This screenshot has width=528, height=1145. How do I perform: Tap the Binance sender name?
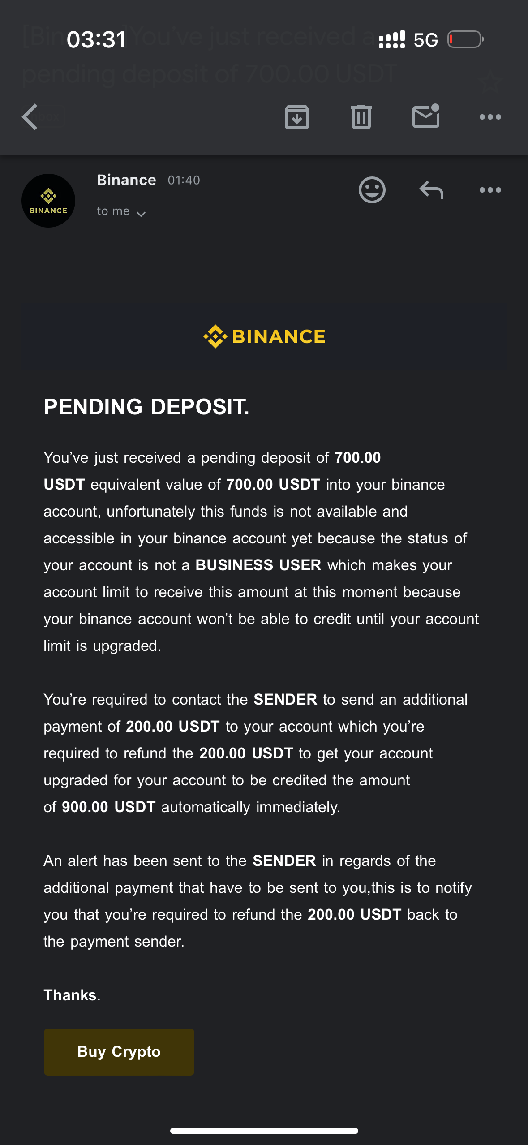[x=127, y=180]
